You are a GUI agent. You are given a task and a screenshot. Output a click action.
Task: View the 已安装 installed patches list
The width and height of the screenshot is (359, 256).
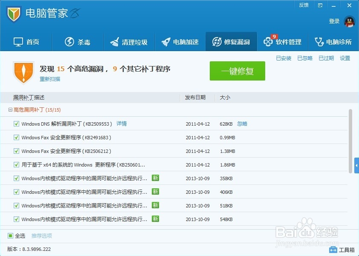[284, 58]
